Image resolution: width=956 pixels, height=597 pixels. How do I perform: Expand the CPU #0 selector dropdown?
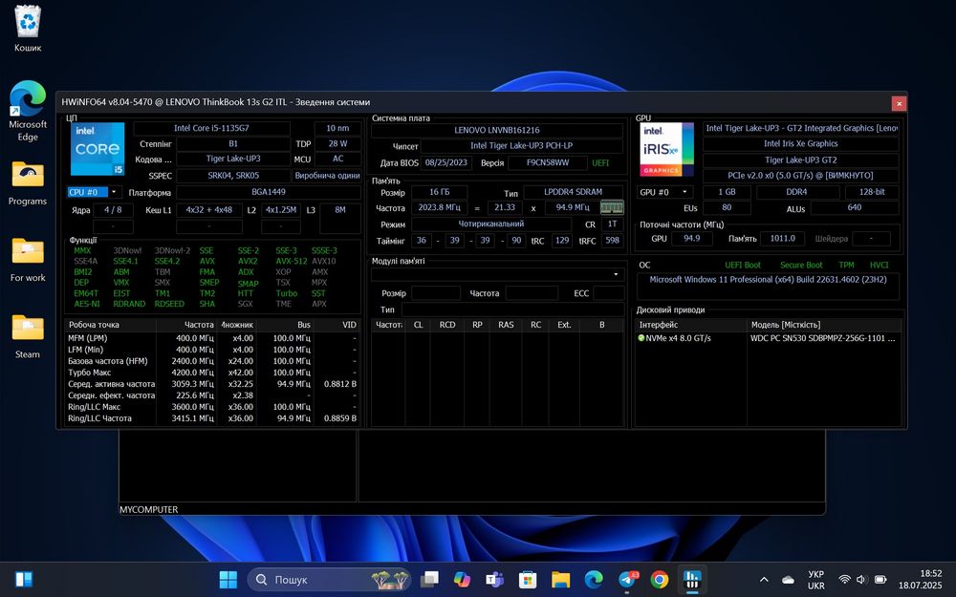[x=114, y=192]
